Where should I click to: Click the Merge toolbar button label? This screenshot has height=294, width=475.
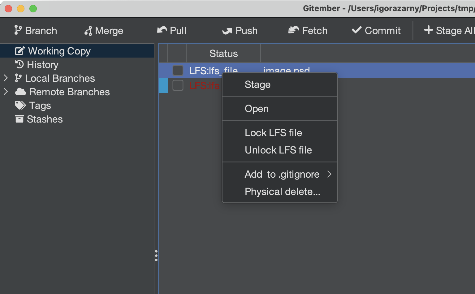click(109, 31)
